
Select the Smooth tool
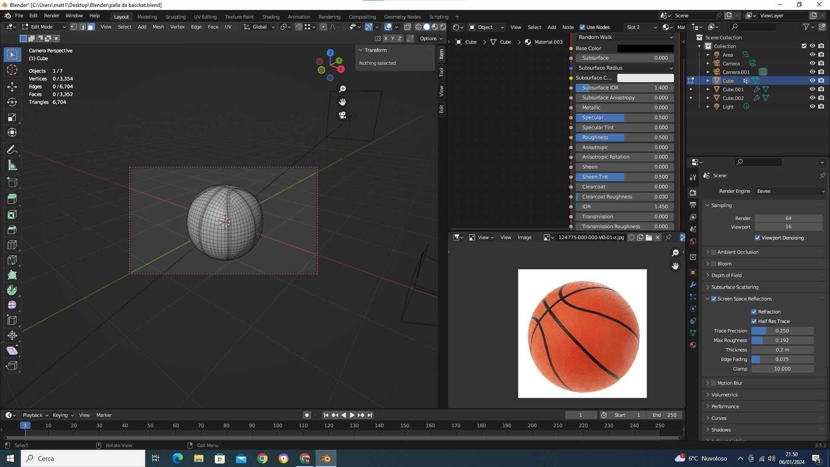tap(12, 305)
